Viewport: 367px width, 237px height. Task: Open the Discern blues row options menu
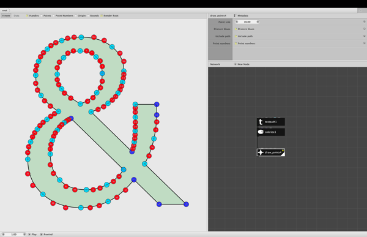(x=364, y=29)
